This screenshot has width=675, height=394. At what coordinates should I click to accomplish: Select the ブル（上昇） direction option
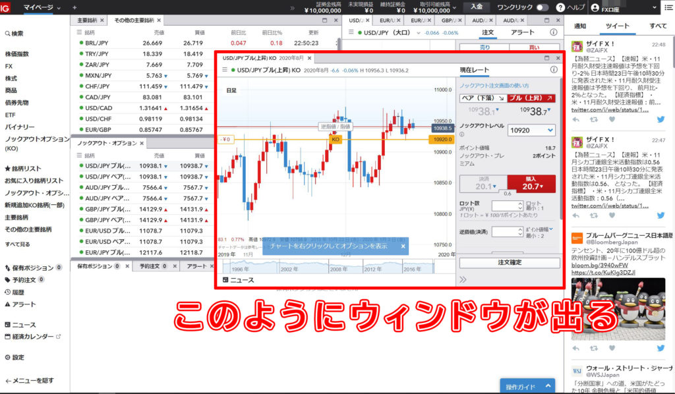531,98
